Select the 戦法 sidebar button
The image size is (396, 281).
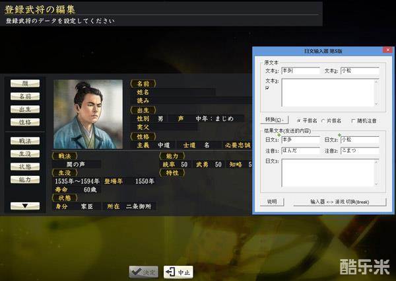pos(25,141)
